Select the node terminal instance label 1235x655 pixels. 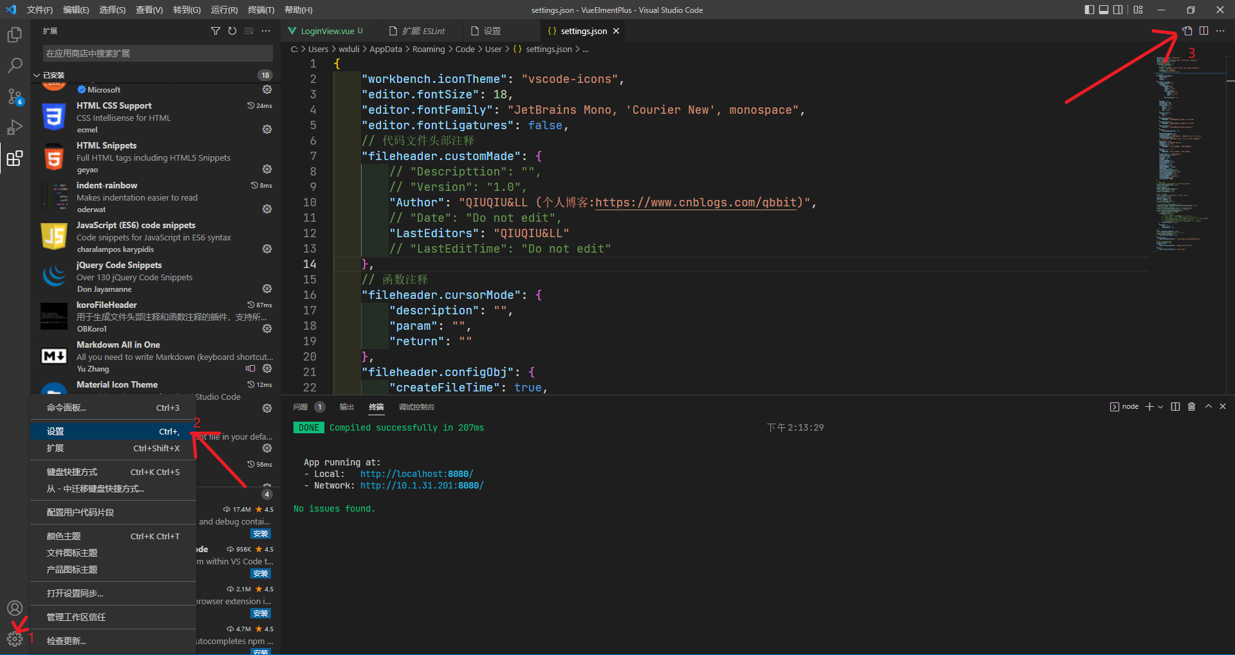pos(1124,407)
